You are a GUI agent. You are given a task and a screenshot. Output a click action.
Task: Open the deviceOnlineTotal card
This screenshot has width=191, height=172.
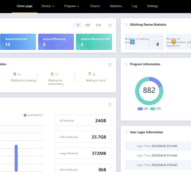click(18, 42)
